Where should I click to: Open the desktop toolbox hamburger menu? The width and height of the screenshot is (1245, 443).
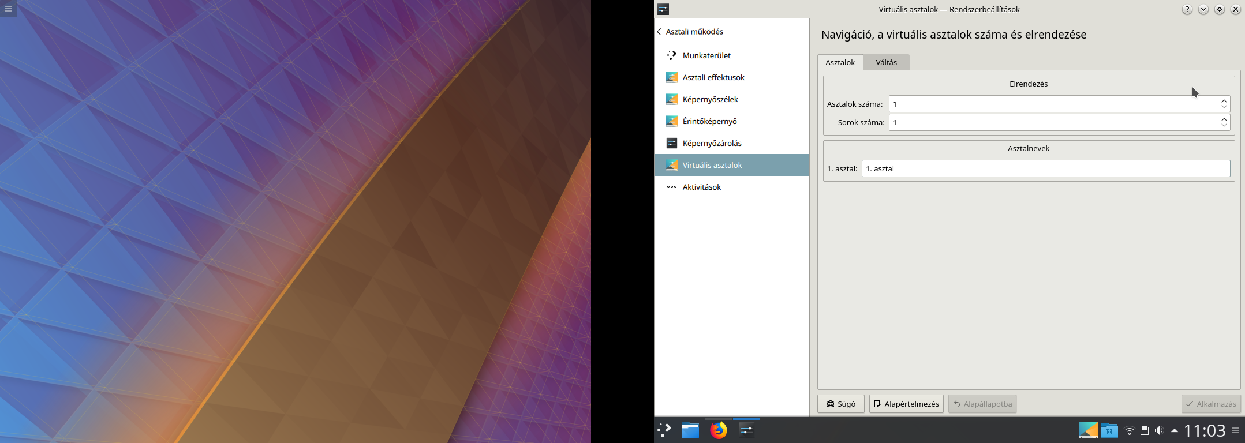point(8,9)
